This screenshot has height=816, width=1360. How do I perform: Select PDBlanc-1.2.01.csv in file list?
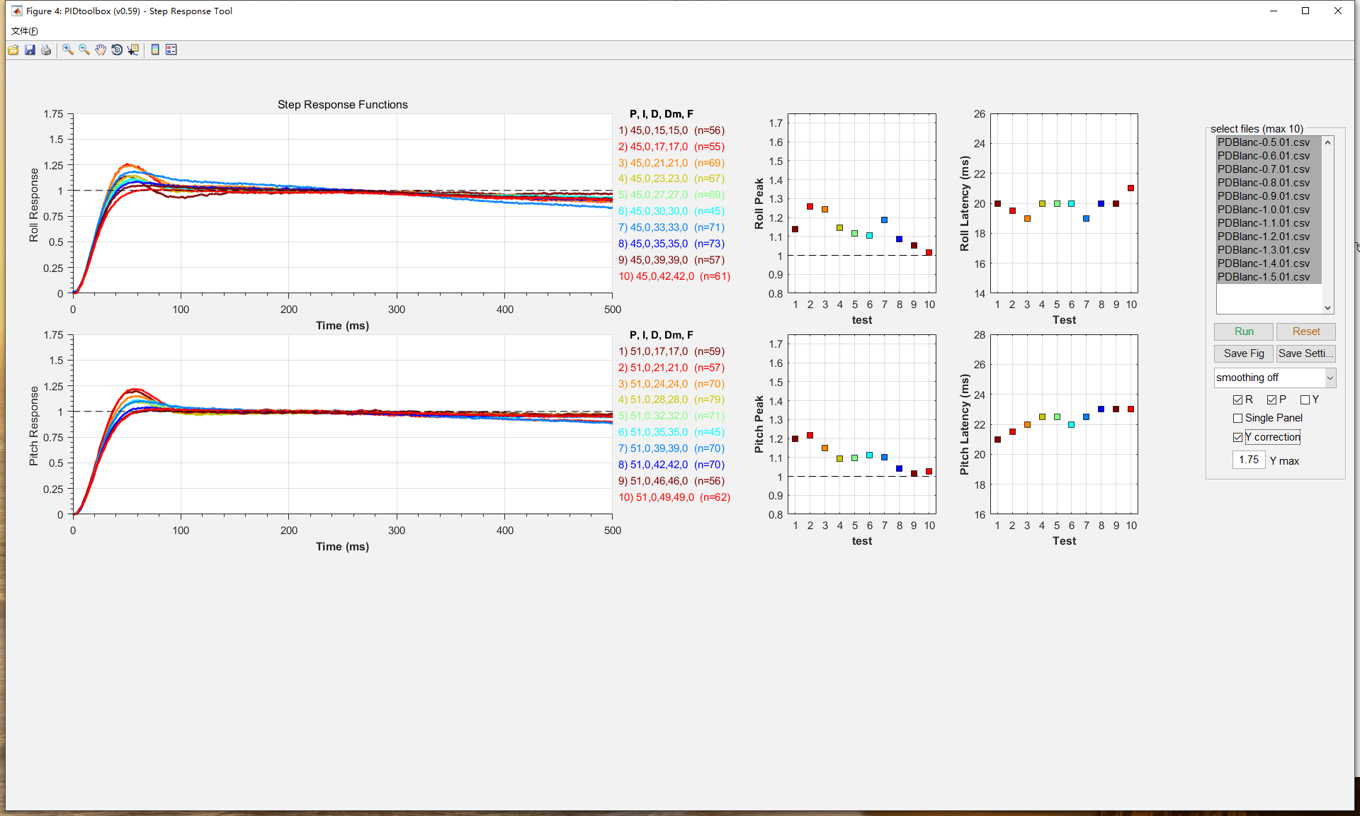coord(1269,237)
